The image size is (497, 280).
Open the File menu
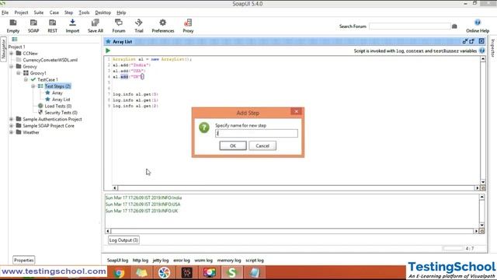(5, 12)
